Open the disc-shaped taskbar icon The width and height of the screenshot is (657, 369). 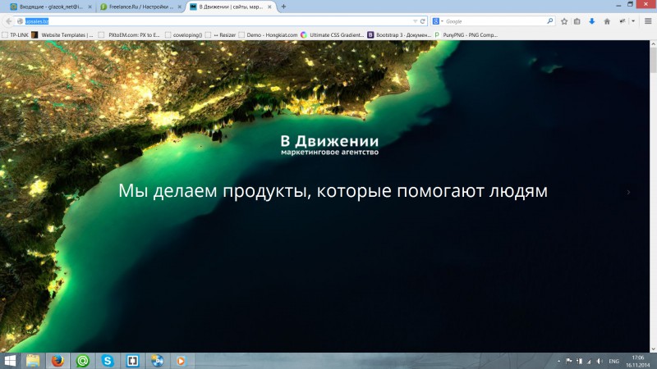157,361
